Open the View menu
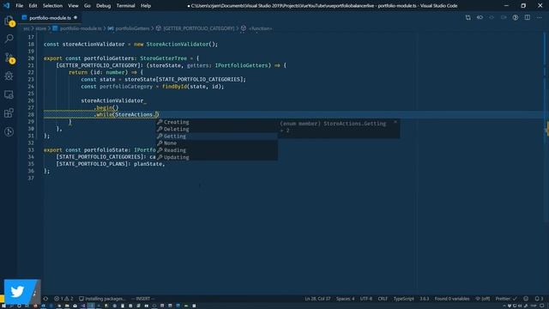The image size is (549, 309). (x=73, y=6)
